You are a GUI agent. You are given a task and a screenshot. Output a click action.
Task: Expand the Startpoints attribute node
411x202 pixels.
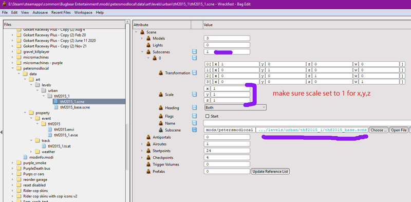(x=142, y=151)
